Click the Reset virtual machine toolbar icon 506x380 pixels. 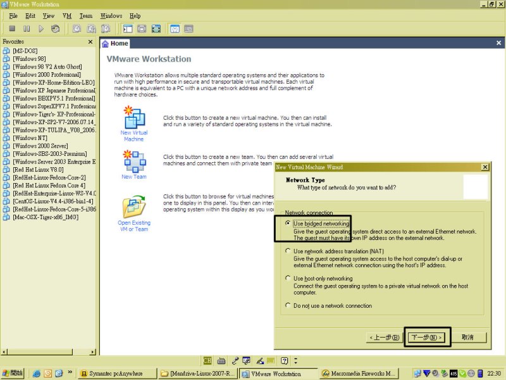point(56,28)
